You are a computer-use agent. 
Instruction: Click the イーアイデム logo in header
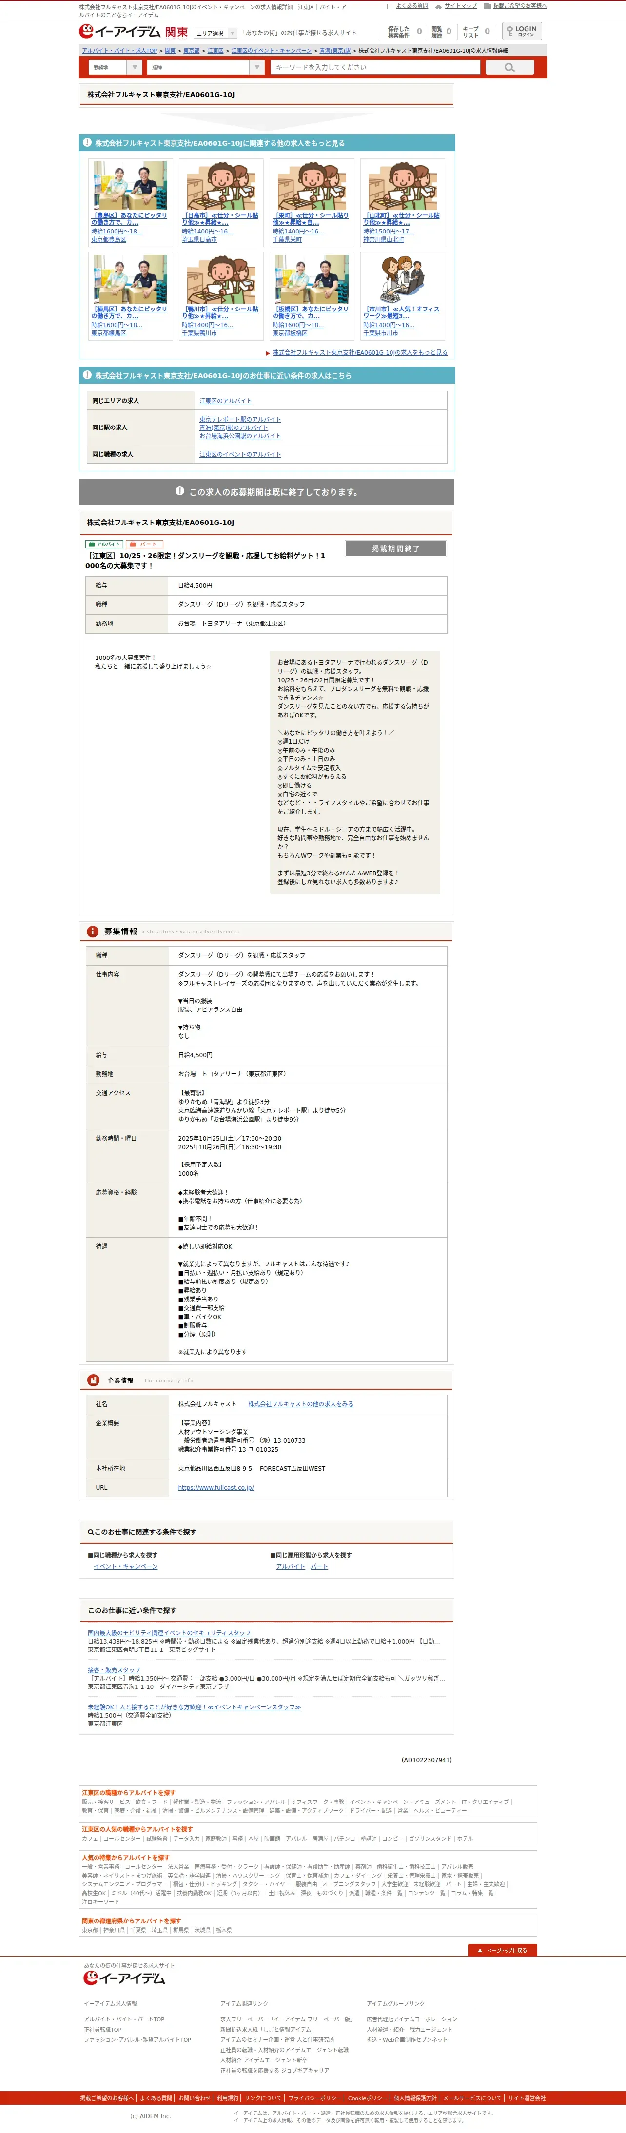120,32
